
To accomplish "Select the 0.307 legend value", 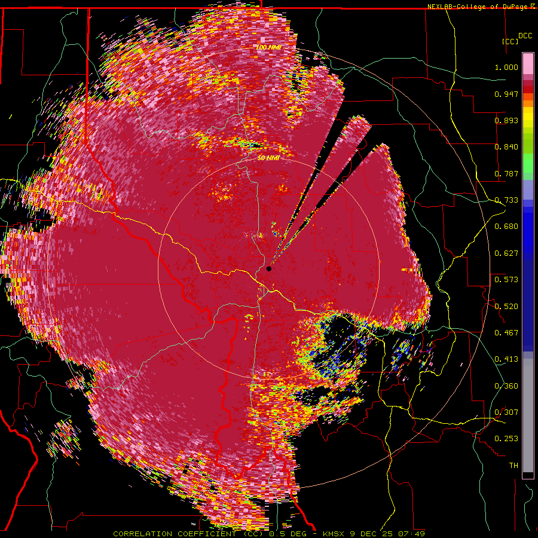I will [506, 412].
